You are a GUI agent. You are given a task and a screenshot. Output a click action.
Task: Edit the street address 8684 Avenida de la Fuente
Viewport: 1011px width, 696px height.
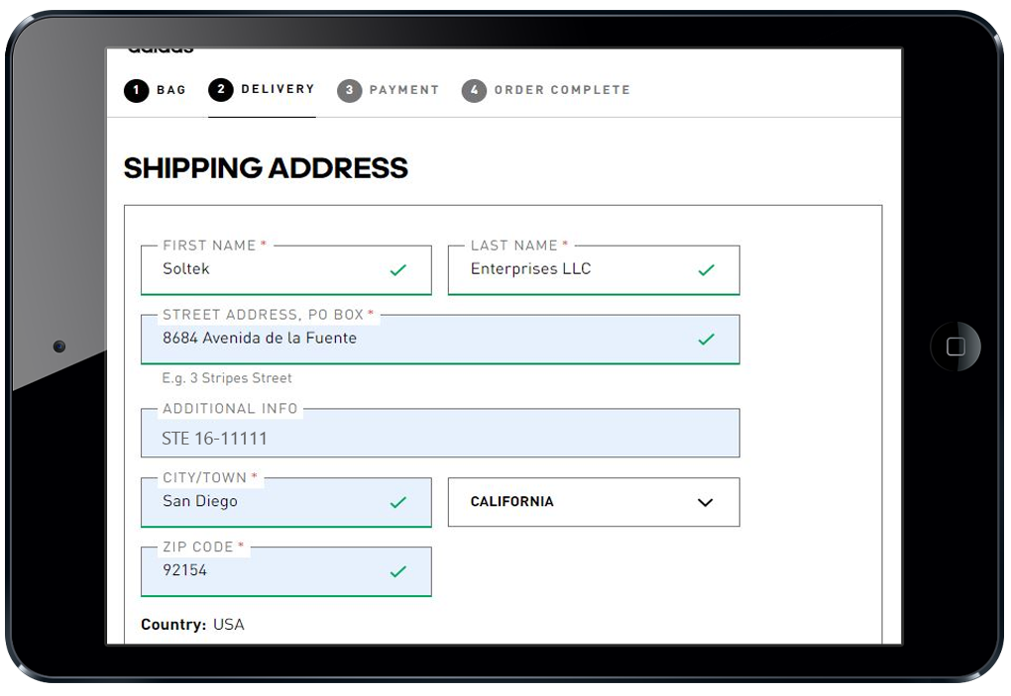click(416, 339)
